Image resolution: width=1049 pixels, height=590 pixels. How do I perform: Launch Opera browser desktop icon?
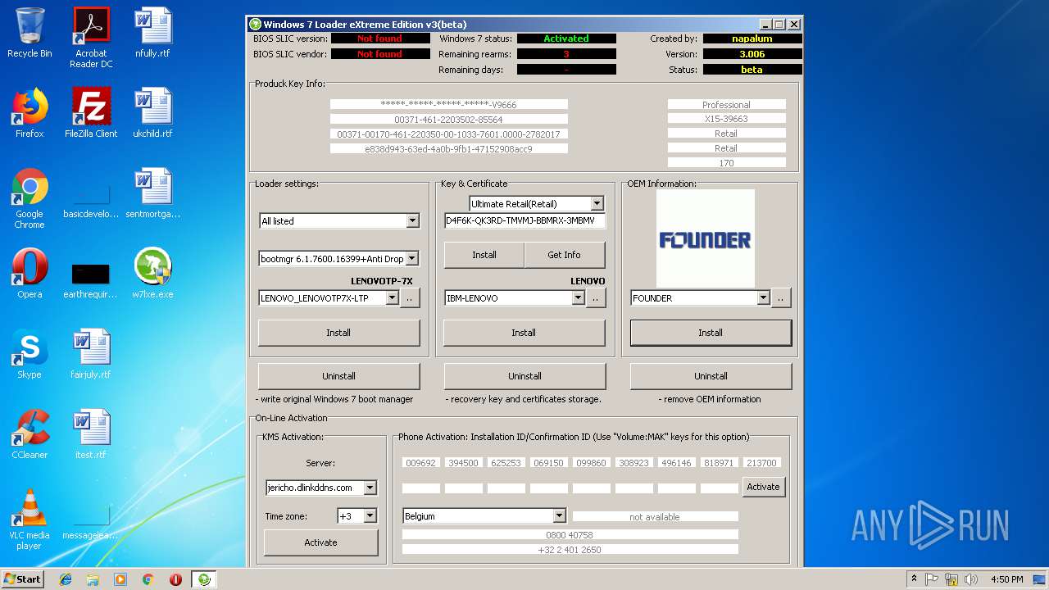coord(30,274)
